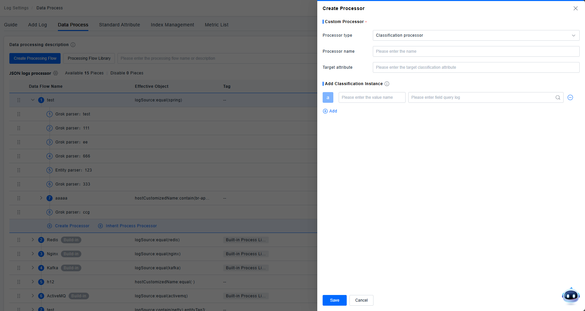Expand the Nginx data flow row
Screen dimensions: 585x311
(33, 254)
